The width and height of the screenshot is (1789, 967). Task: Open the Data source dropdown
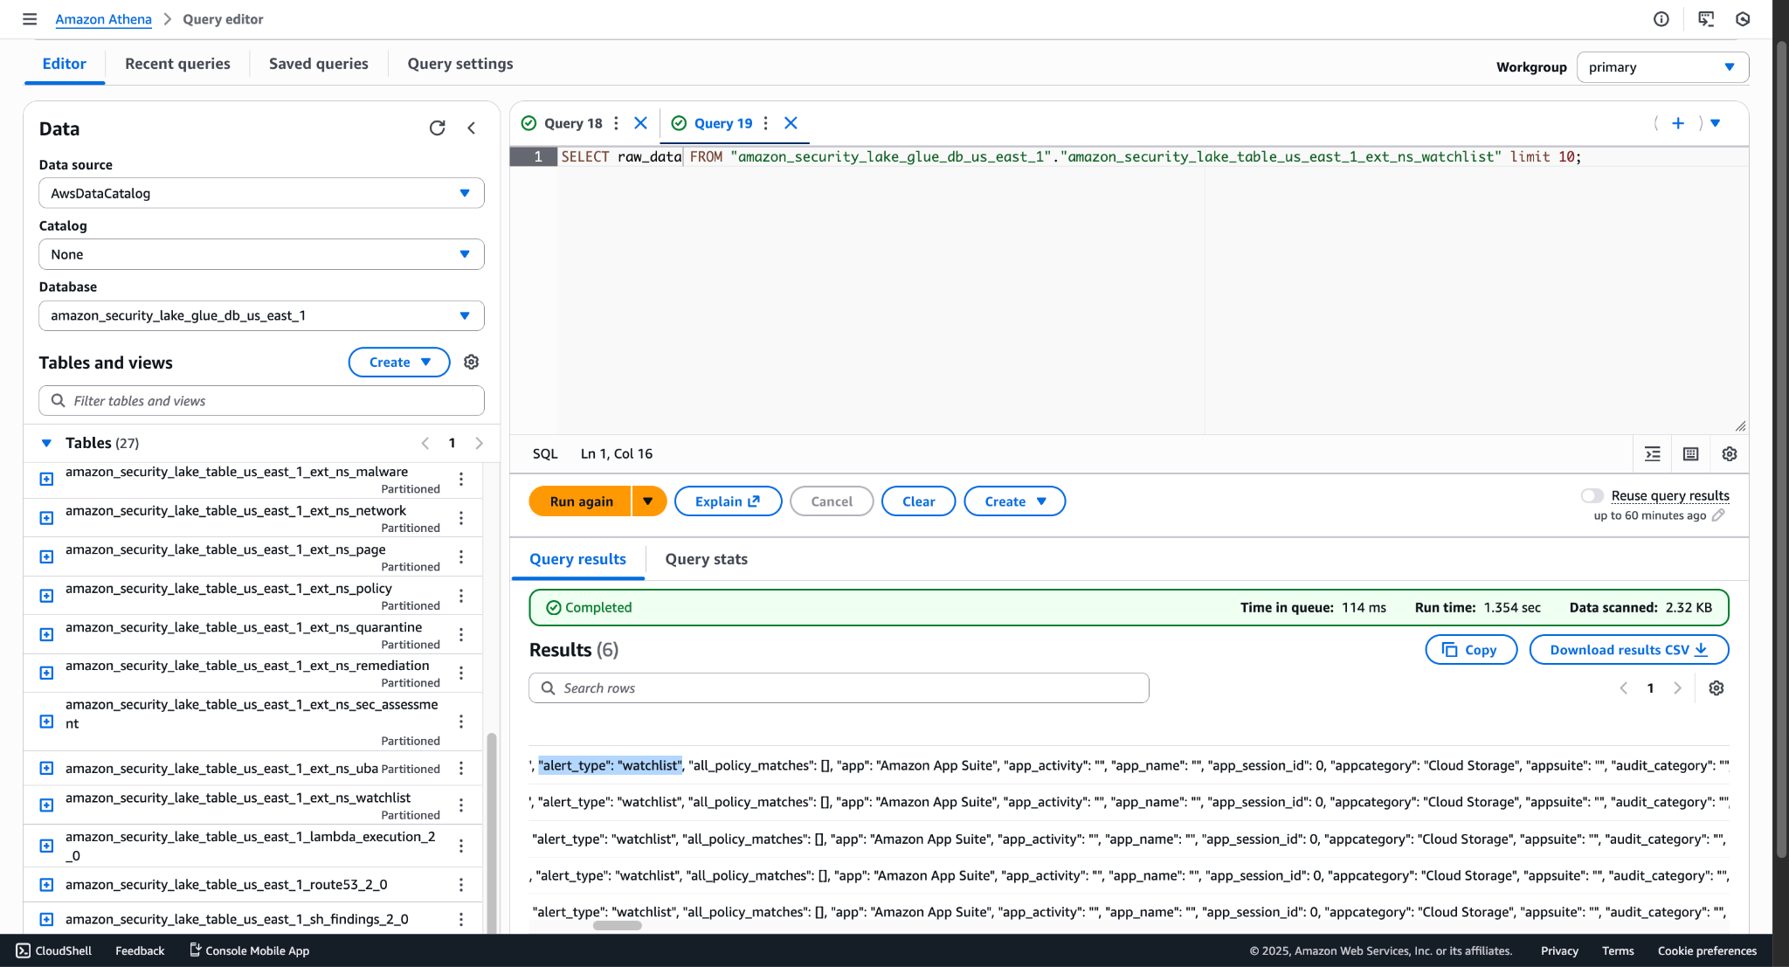[261, 193]
